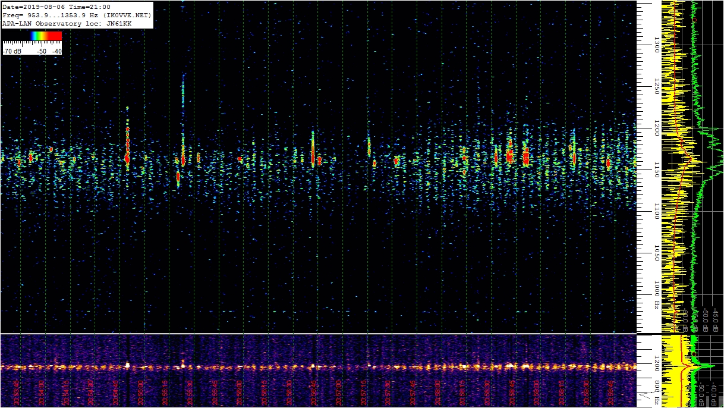This screenshot has height=408, width=724.
Task: Click the 1100 frequency axis label
Action: [x=657, y=212]
